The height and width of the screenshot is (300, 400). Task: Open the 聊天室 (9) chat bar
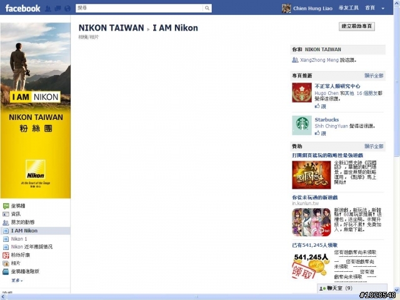(352, 288)
